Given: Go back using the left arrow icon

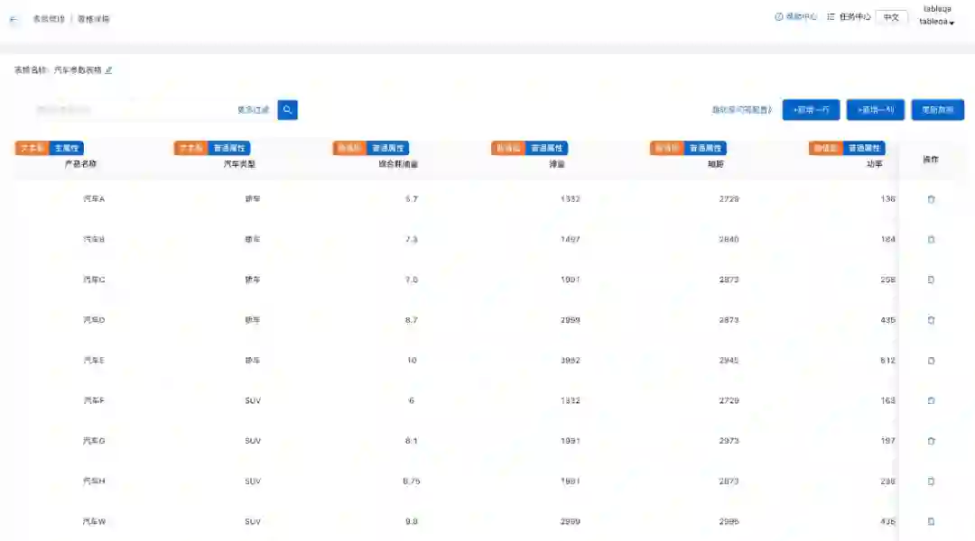Looking at the screenshot, I should click(x=13, y=19).
